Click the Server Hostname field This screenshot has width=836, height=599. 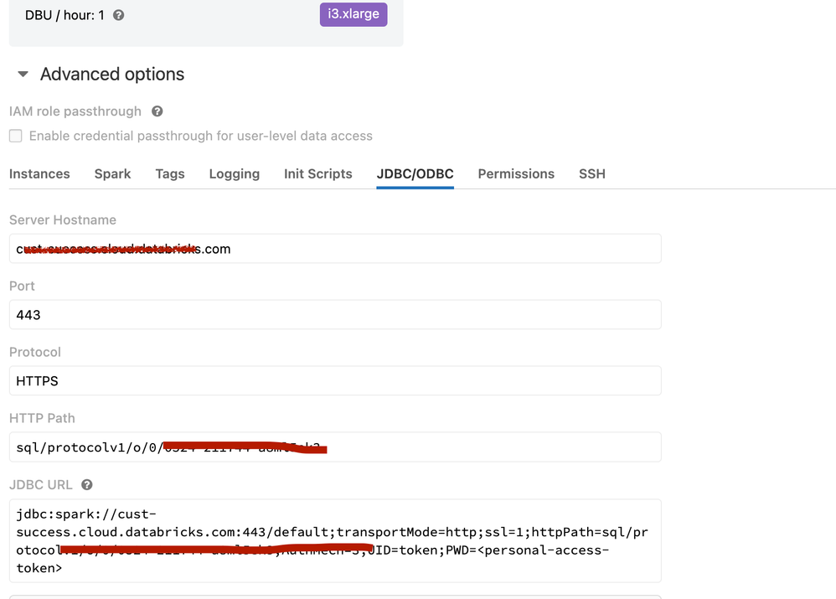coord(335,249)
